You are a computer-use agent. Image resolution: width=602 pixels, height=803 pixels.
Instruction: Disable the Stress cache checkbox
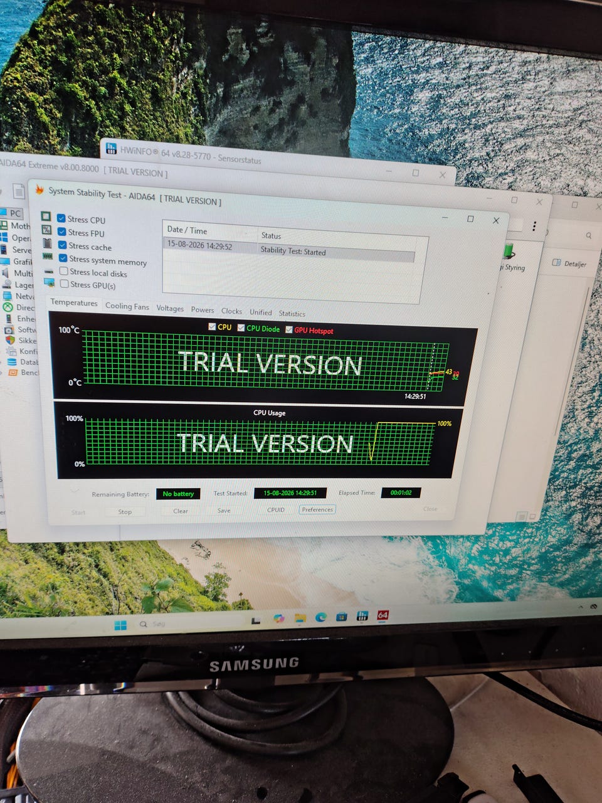coord(62,245)
